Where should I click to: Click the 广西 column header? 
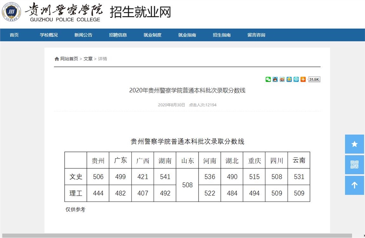[143, 161]
